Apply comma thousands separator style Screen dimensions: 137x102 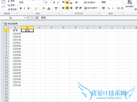pos(113,8)
